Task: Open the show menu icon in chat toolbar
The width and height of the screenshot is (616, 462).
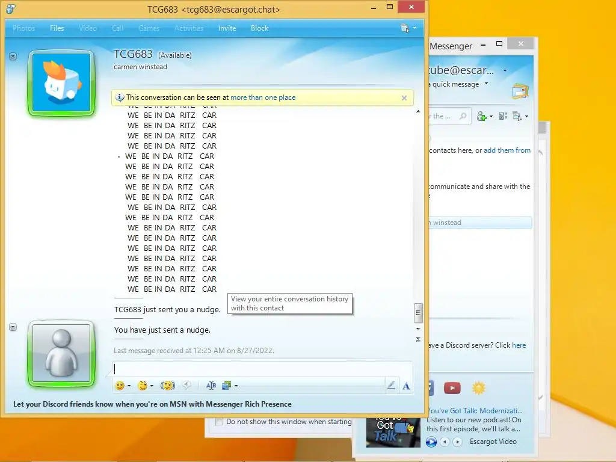Action: click(x=405, y=28)
